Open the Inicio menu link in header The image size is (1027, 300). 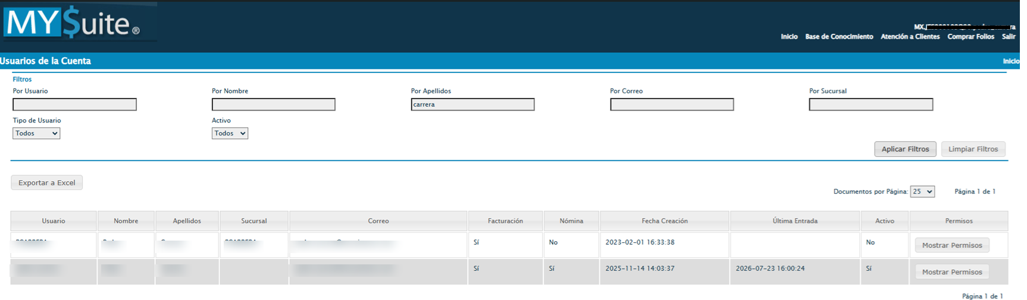tap(789, 37)
